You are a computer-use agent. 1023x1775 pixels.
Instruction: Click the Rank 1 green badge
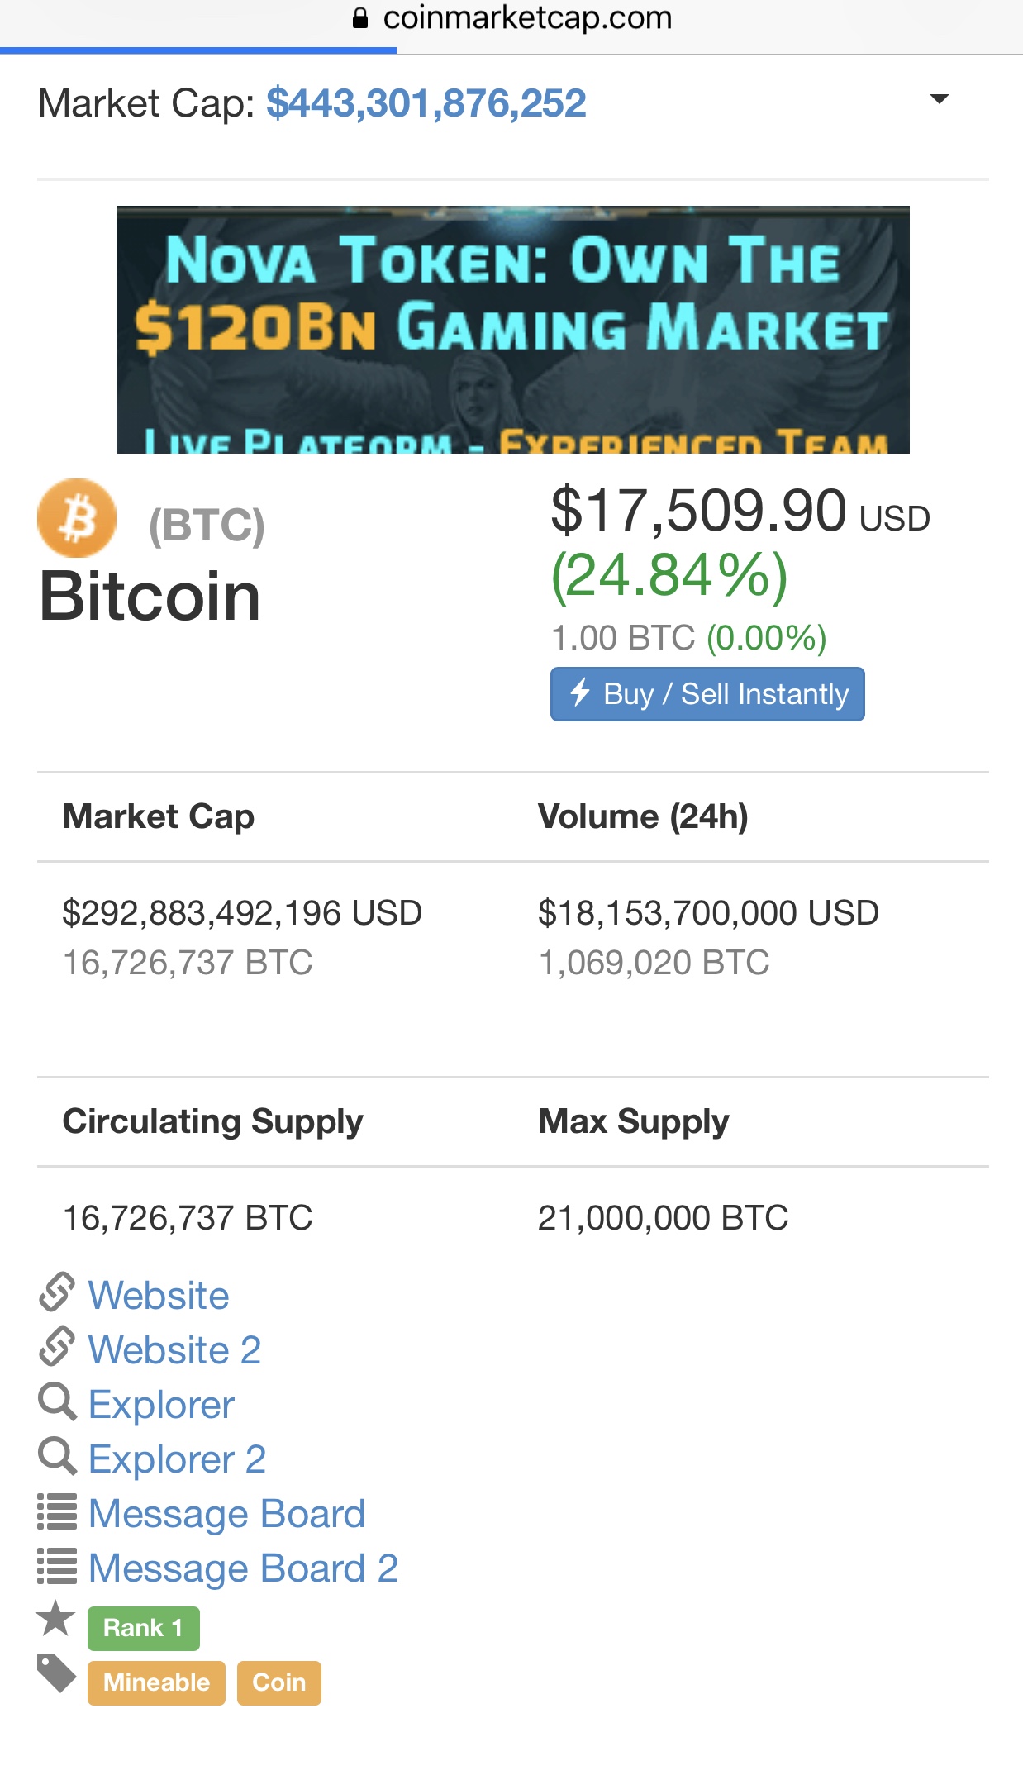pyautogui.click(x=143, y=1628)
